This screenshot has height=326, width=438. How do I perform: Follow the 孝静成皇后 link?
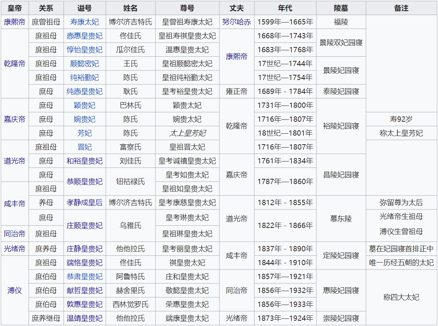(85, 203)
